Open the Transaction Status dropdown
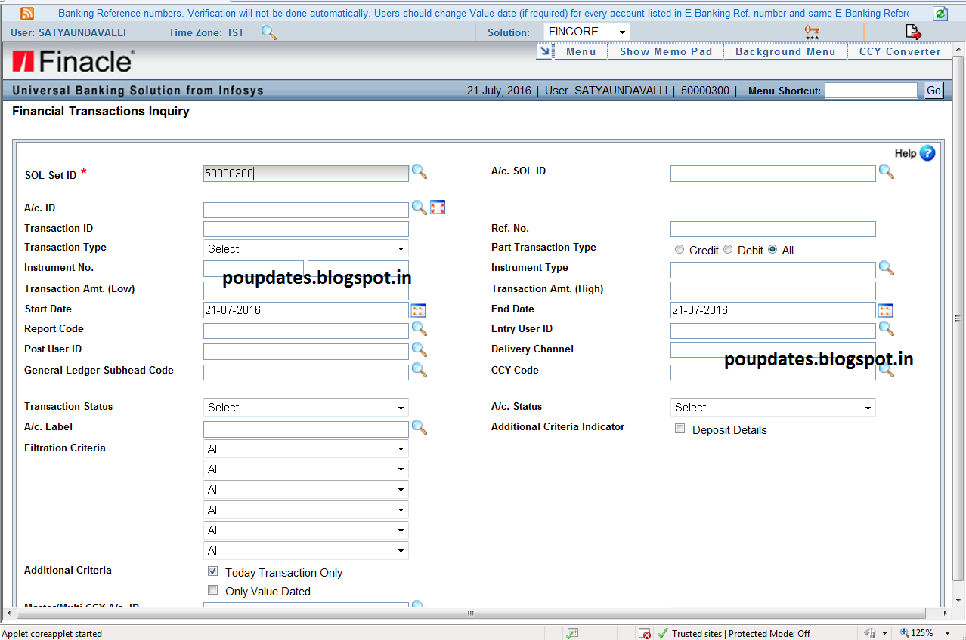Screen dimensions: 966x640 pyautogui.click(x=306, y=408)
